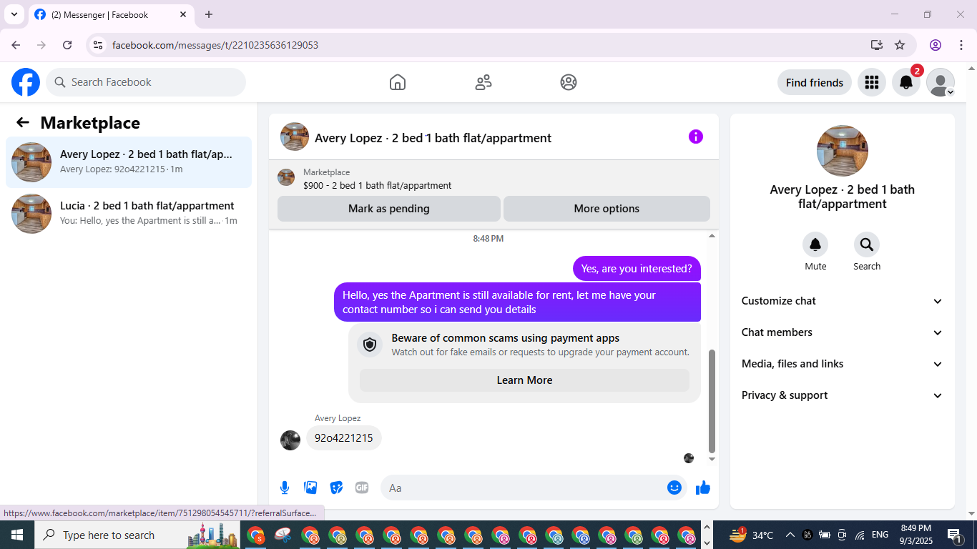Viewport: 977px width, 549px height.
Task: Click the chat area vertical scrollbar thumb
Action: pos(712,402)
